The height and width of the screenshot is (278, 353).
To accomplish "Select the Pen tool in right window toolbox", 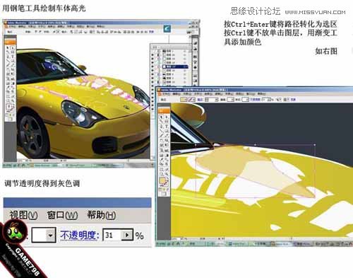I will pyautogui.click(x=162, y=127).
